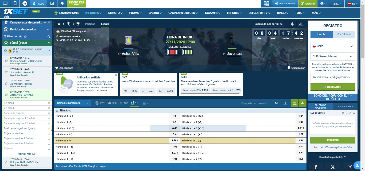Open the CASINO menu
Image resolution: width=365 pixels, height=171 pixels.
155,13
